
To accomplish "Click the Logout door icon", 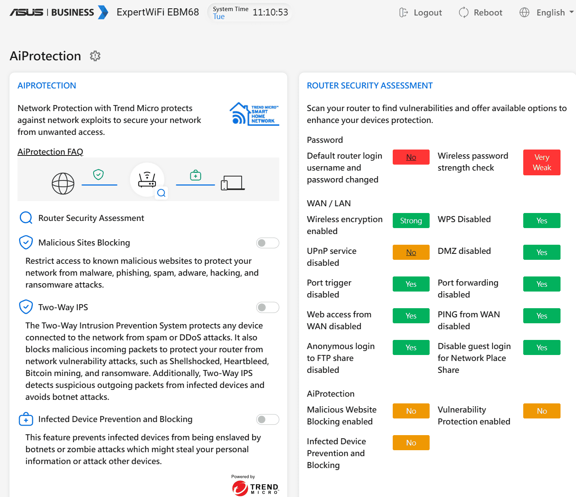I will click(x=403, y=13).
